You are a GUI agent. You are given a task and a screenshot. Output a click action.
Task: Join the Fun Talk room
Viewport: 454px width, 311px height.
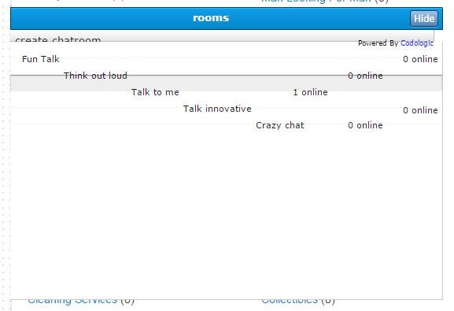(41, 59)
